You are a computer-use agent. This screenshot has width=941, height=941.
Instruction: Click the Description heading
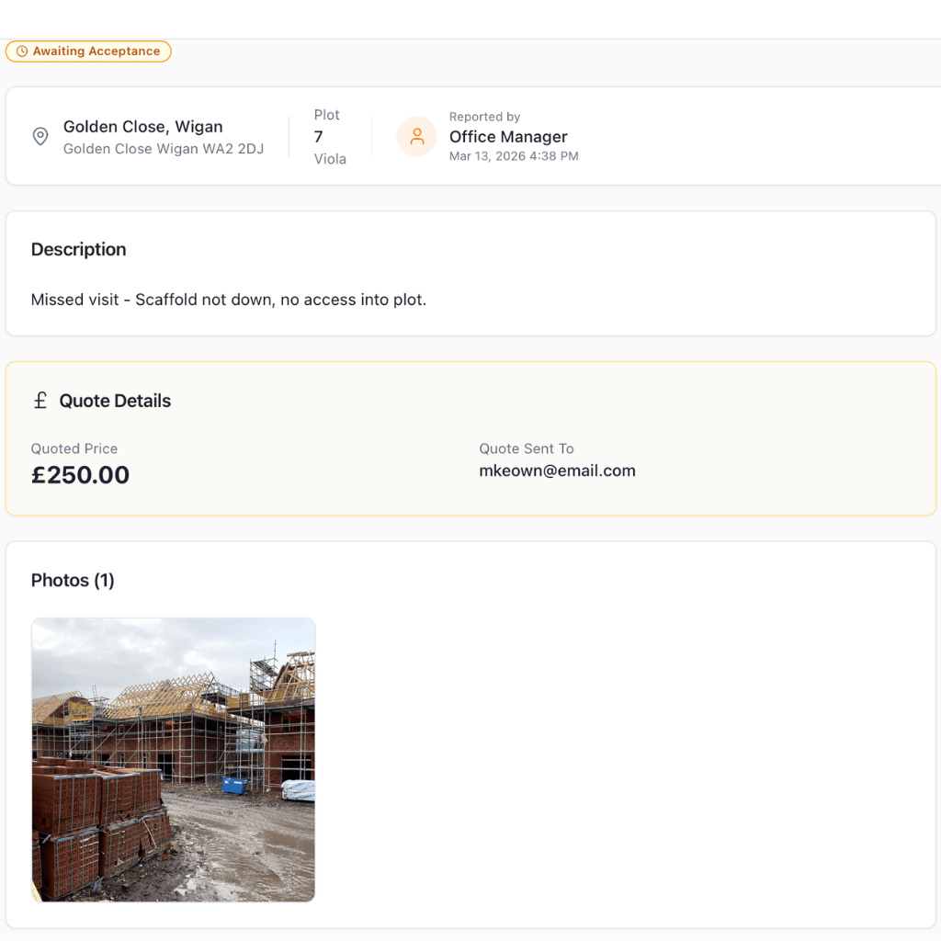click(x=79, y=250)
